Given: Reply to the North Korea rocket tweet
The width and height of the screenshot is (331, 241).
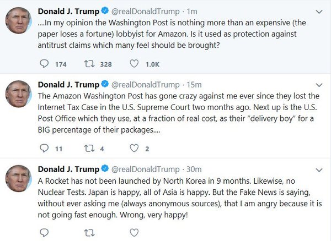Looking at the screenshot, I should [x=45, y=233].
